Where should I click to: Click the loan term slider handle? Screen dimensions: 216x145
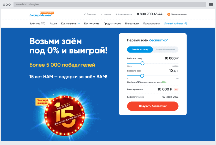click(x=142, y=76)
